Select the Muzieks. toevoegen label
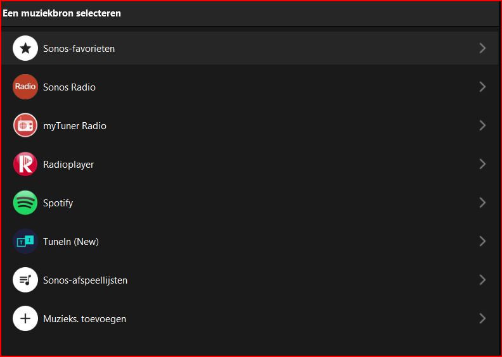This screenshot has height=357, width=502. click(84, 319)
